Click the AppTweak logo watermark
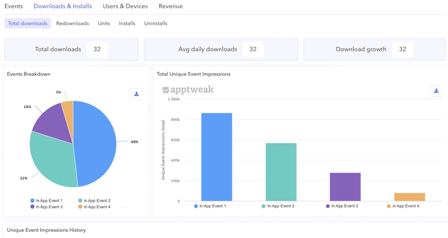The width and height of the screenshot is (448, 238). 188,90
